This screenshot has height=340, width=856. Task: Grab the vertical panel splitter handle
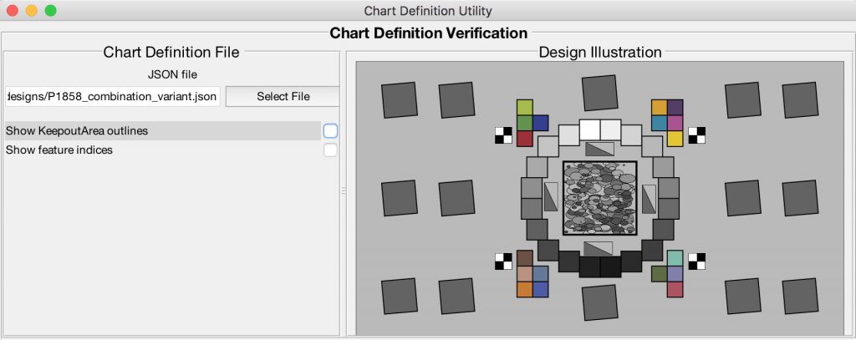click(344, 190)
